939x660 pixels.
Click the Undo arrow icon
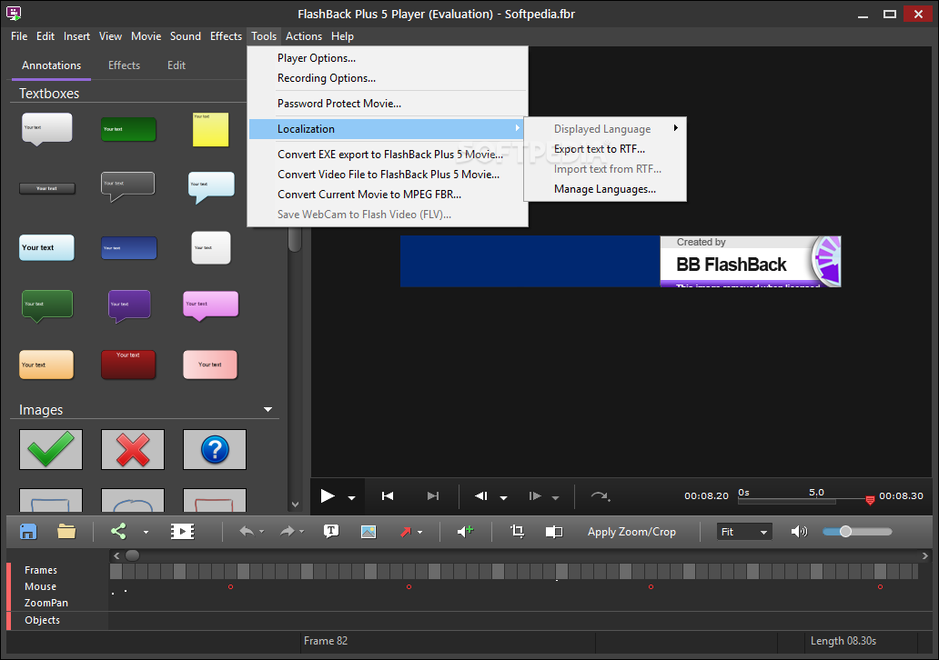coord(247,531)
